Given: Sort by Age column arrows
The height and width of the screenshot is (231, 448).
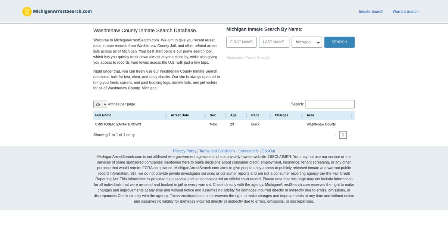Looking at the screenshot, I should 246,115.
